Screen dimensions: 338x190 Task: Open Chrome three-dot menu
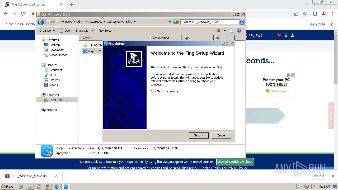point(332,14)
